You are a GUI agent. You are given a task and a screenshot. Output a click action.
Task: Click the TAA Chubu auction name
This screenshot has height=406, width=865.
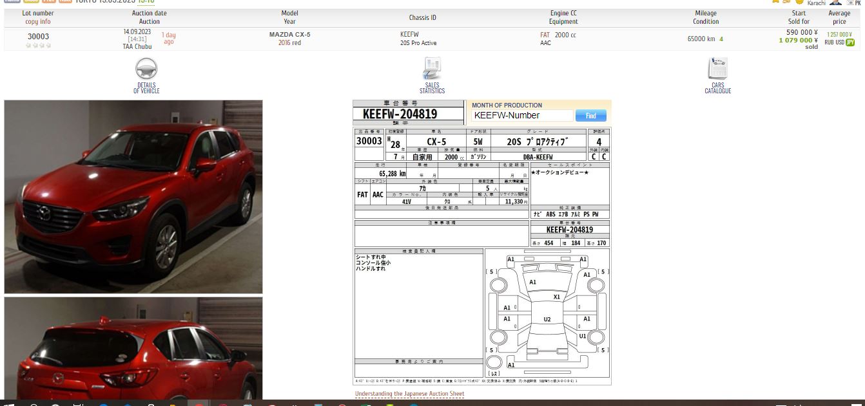137,46
